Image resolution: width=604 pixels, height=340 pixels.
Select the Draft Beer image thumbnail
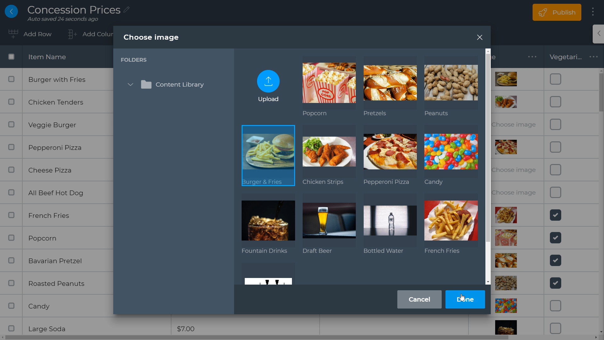pos(329,220)
